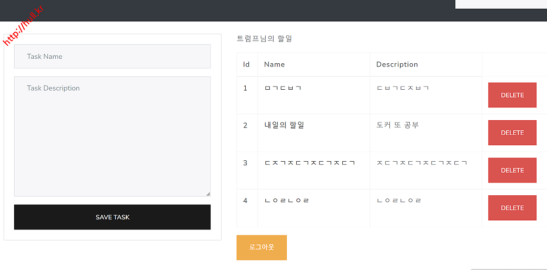The width and height of the screenshot is (547, 270).
Task: Click the orange 로그아웃 logout button
Action: (x=262, y=247)
